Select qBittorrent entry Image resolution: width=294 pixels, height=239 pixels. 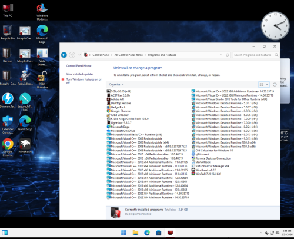coord(201,154)
